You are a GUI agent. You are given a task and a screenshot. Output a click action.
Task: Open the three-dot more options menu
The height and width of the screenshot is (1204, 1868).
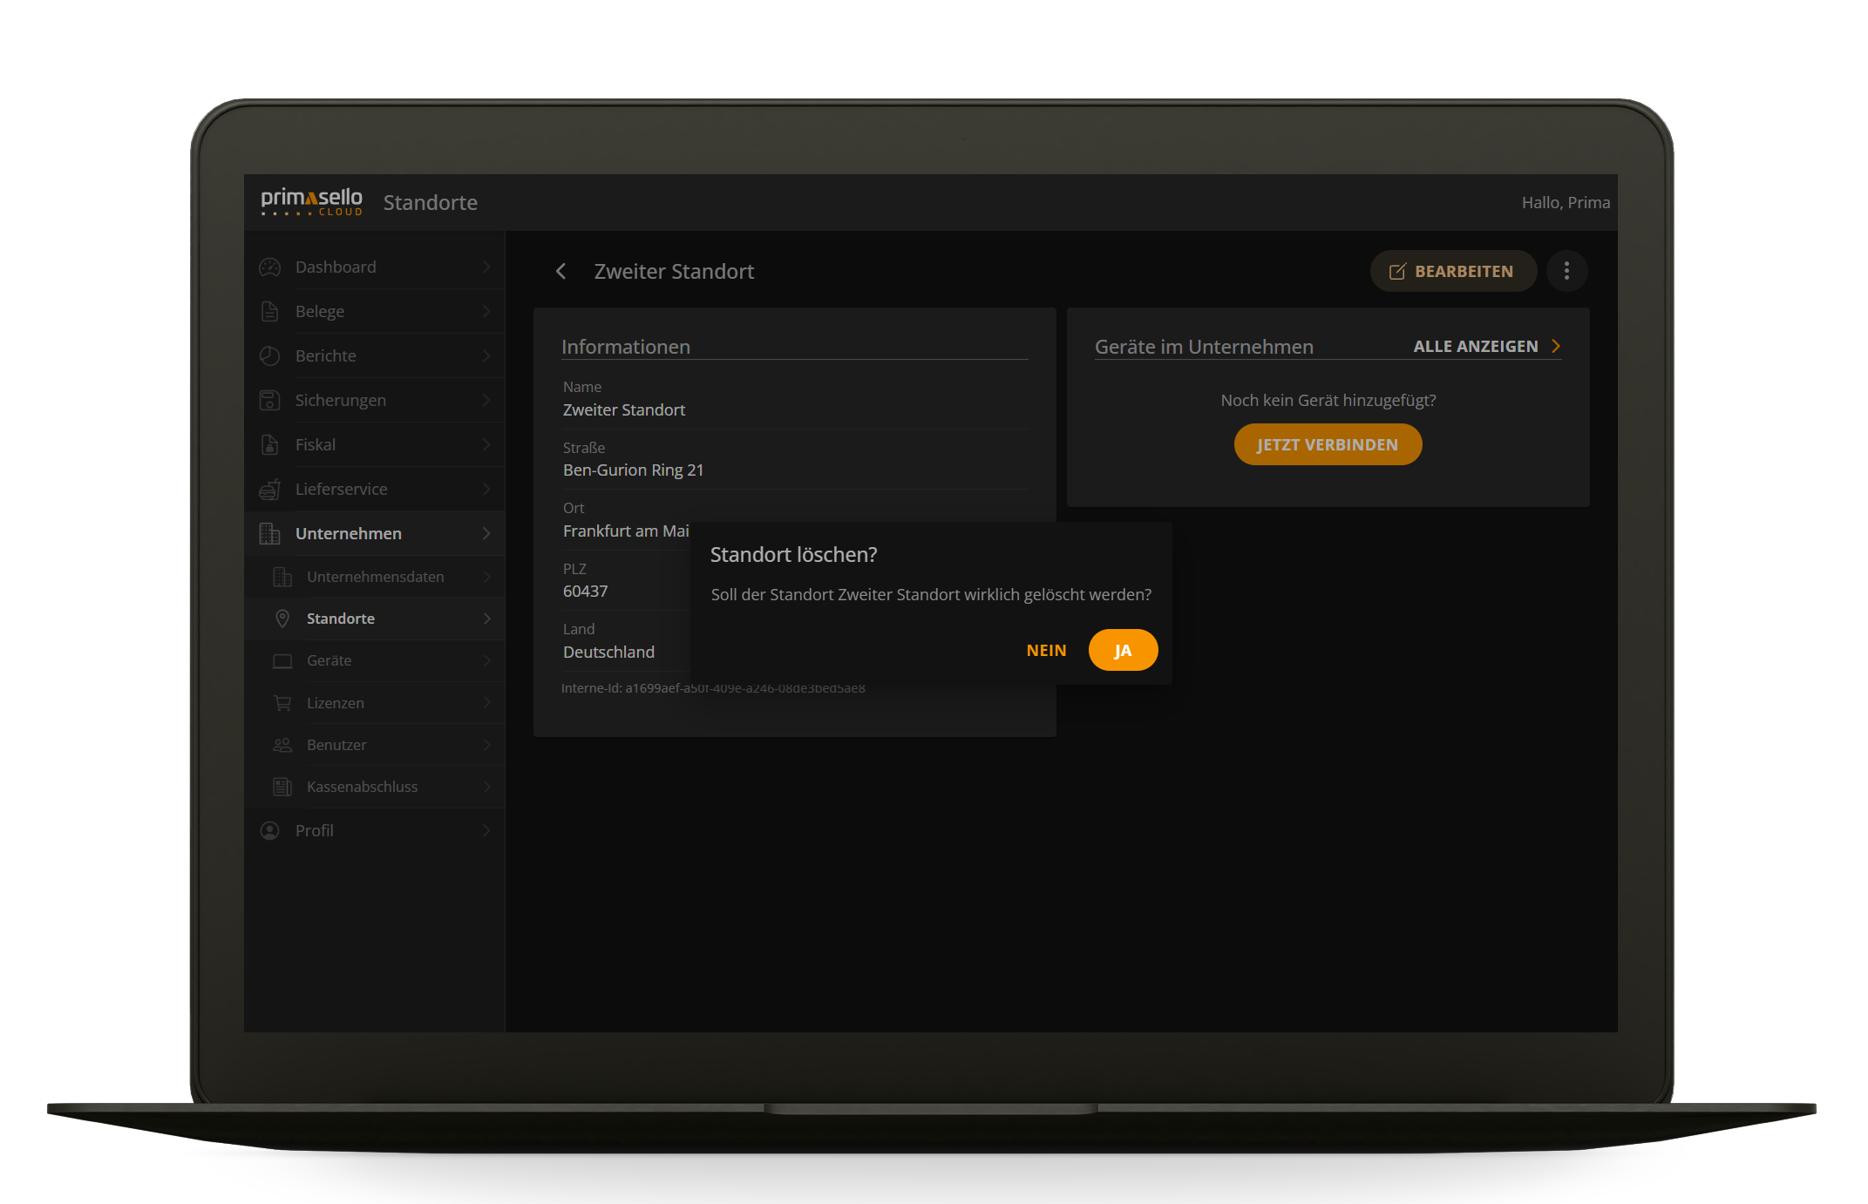pos(1566,271)
